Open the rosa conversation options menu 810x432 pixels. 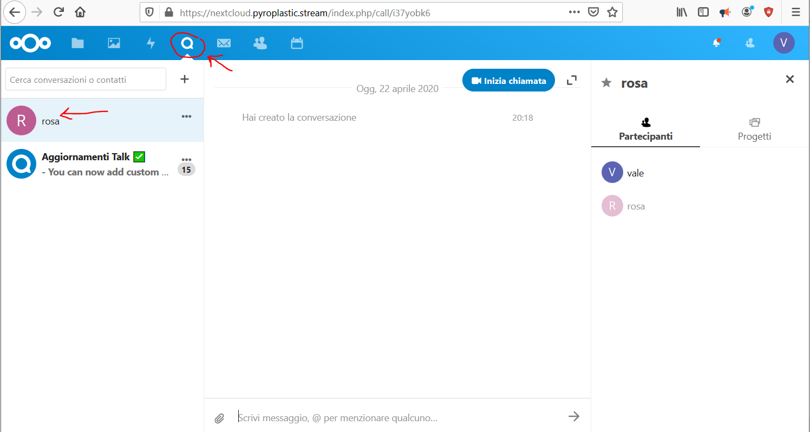click(x=186, y=116)
